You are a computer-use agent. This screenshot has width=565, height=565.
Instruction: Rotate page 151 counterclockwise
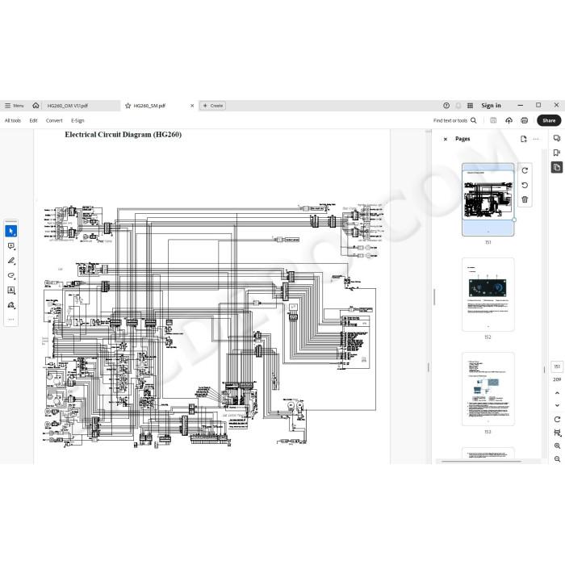[525, 185]
